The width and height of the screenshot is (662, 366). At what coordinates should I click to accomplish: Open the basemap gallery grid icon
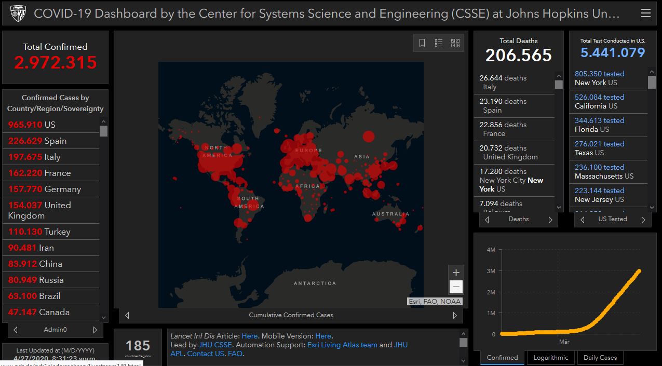coord(455,43)
